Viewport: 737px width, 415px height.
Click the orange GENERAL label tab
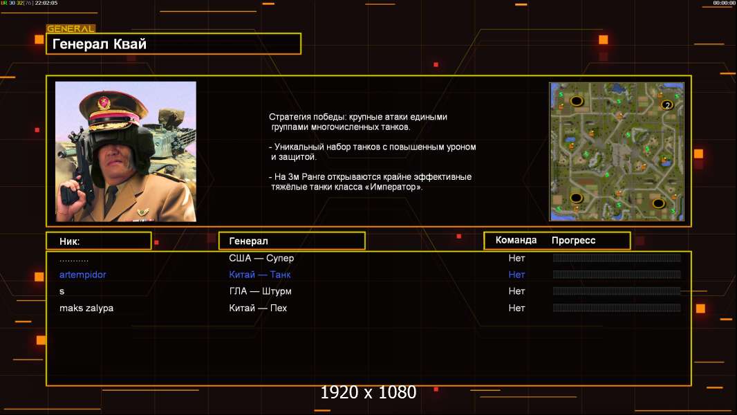(x=71, y=29)
